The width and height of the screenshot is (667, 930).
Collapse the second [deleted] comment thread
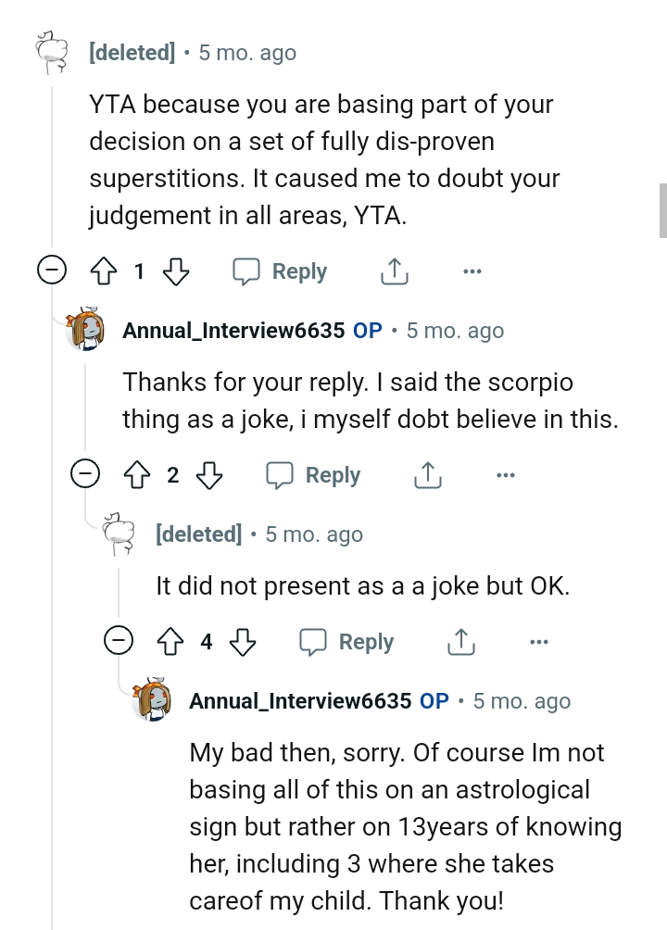(119, 642)
